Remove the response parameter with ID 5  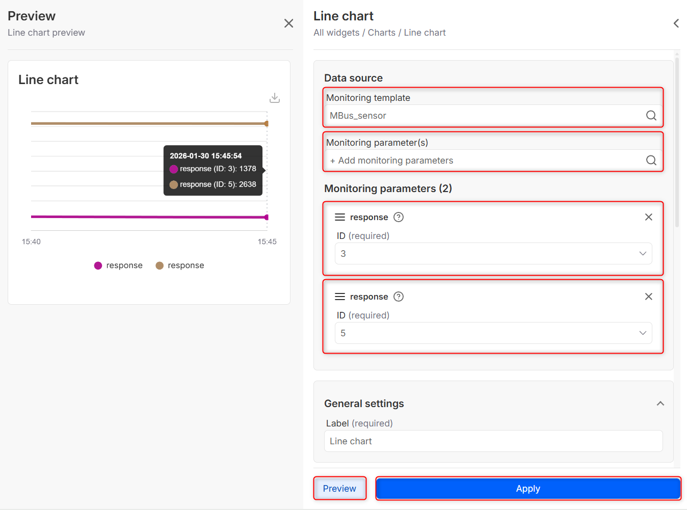pyautogui.click(x=648, y=297)
